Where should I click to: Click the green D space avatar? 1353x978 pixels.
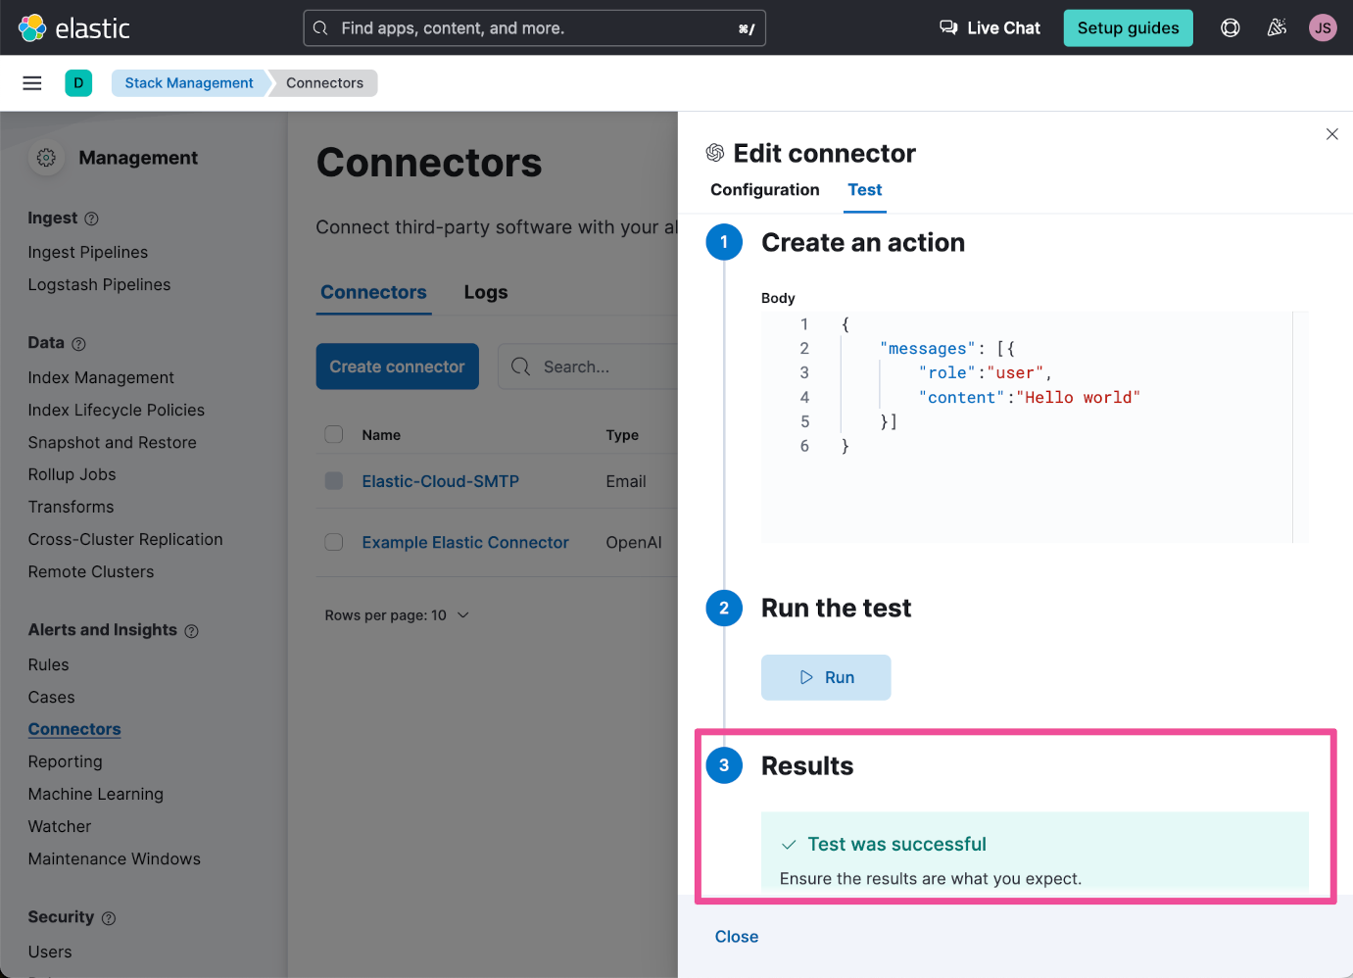[78, 83]
